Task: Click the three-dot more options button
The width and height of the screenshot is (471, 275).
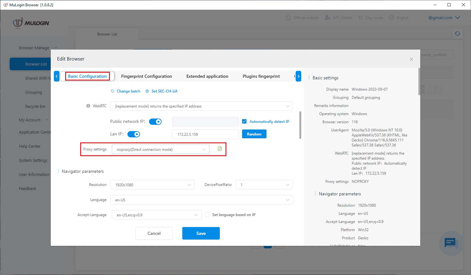Action: [x=435, y=89]
